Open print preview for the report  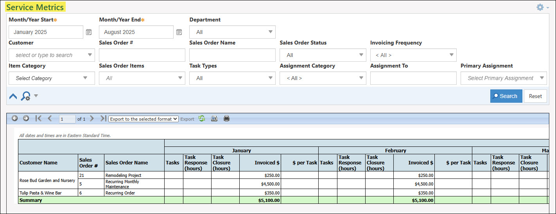point(214,118)
